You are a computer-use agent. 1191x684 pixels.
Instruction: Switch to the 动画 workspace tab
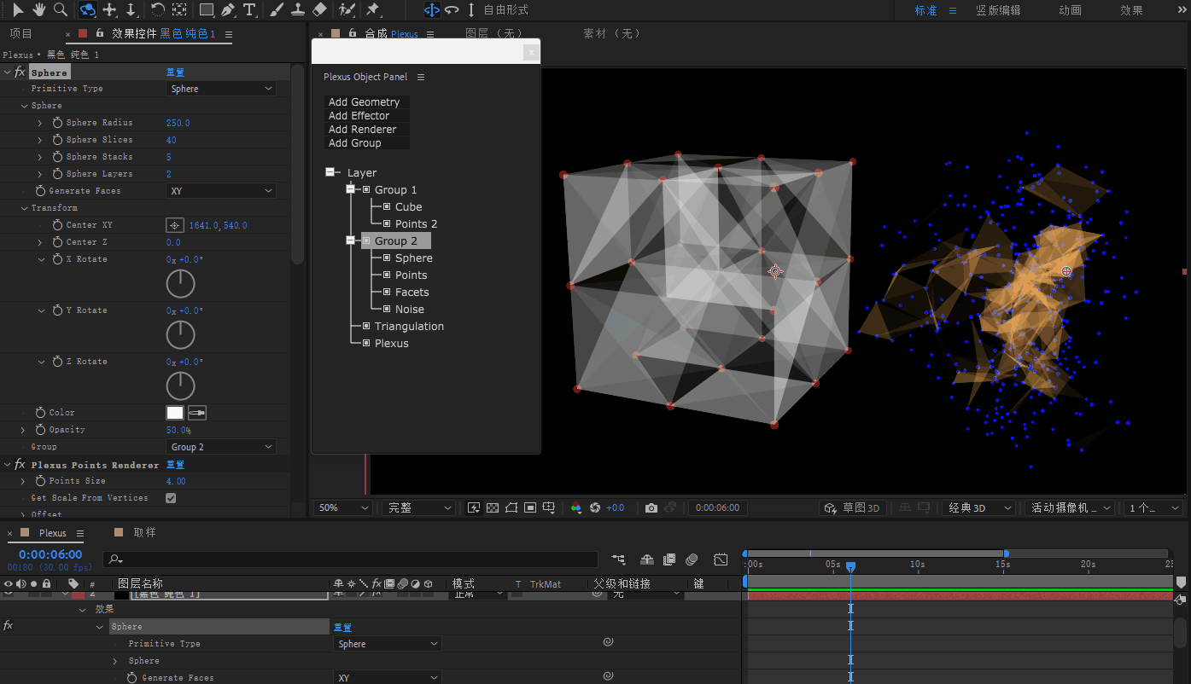point(1070,10)
